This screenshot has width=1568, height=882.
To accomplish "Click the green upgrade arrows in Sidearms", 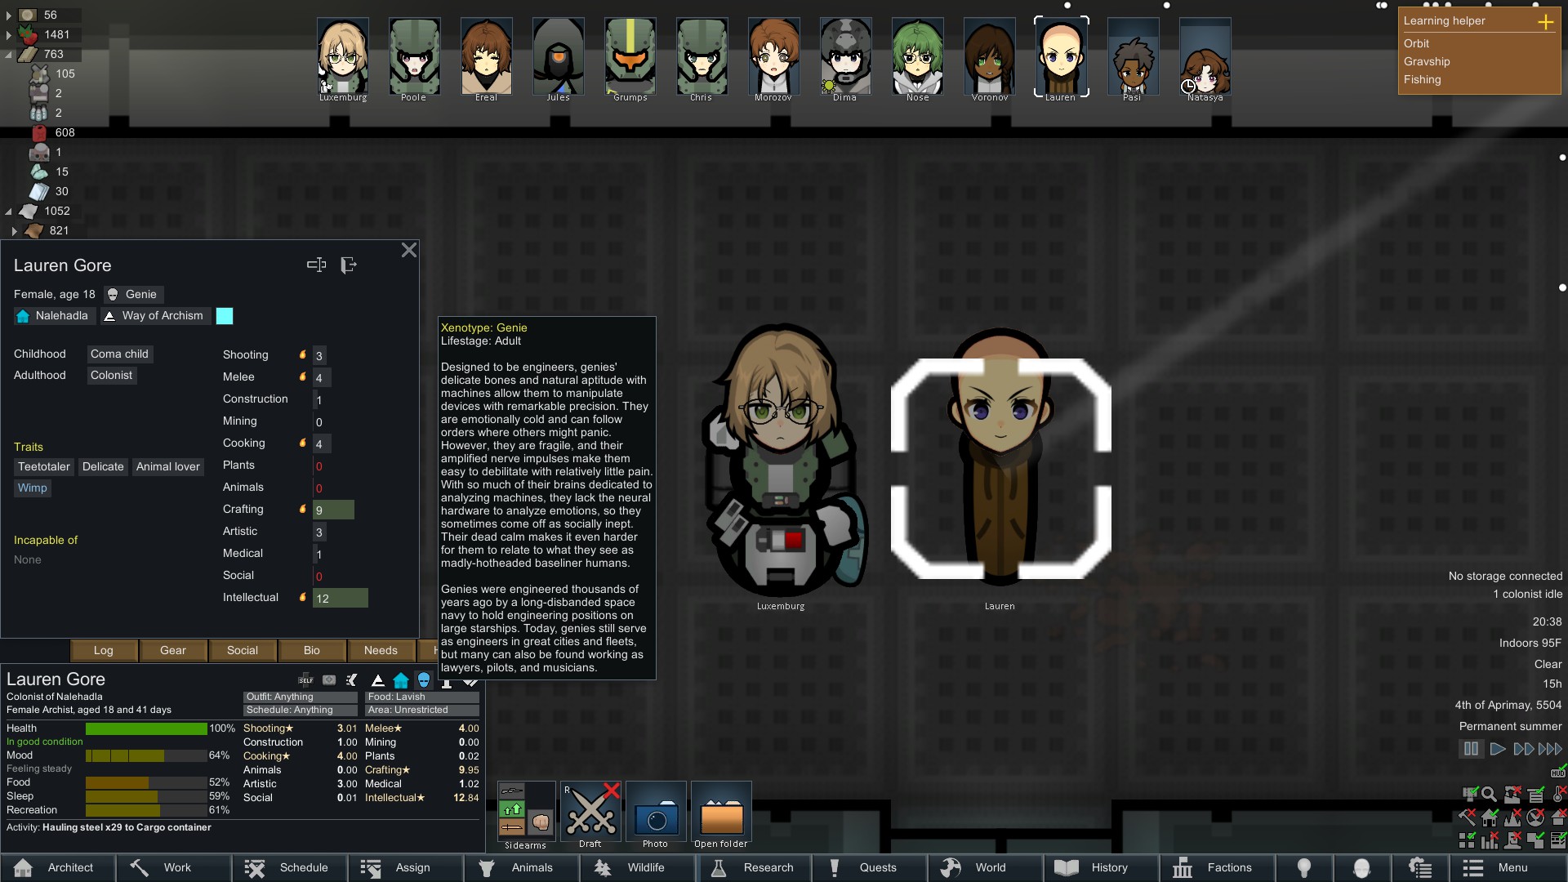I will point(511,808).
